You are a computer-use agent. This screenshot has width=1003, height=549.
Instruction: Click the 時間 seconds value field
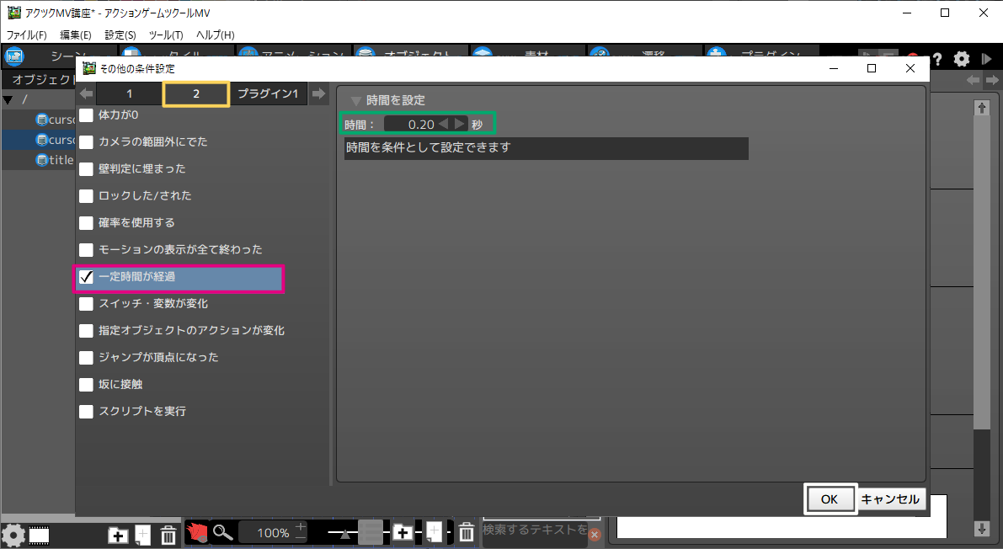coord(411,125)
